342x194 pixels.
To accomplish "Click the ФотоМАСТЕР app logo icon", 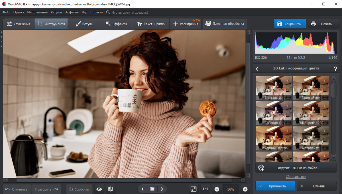I will point(4,4).
